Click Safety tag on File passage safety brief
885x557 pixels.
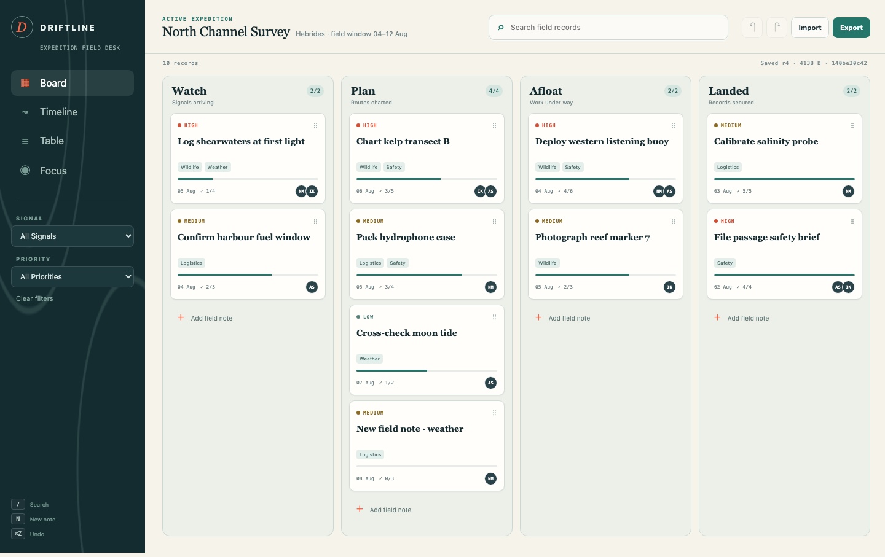click(725, 263)
